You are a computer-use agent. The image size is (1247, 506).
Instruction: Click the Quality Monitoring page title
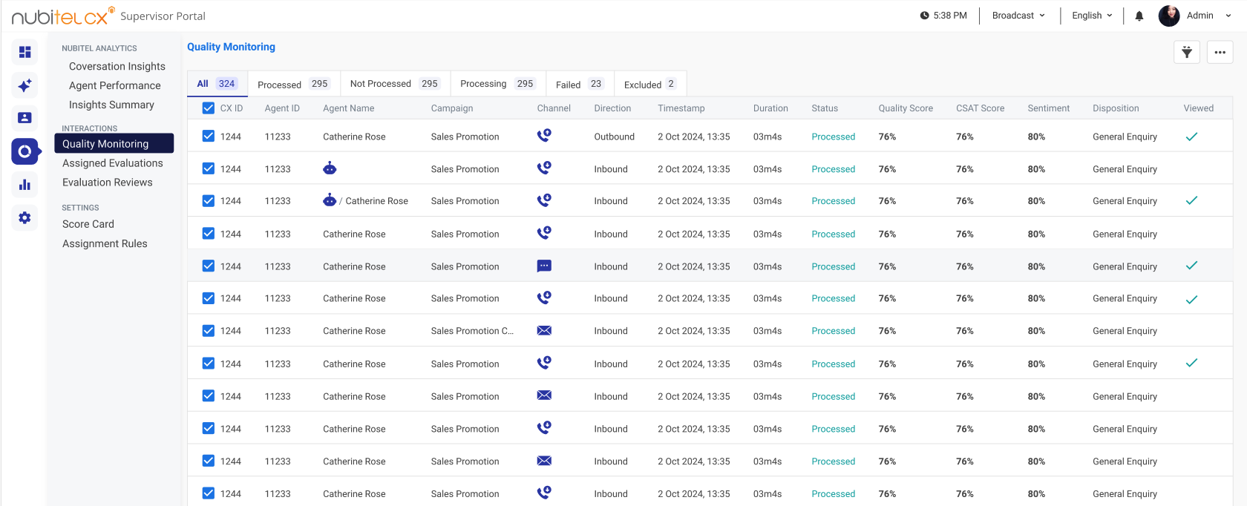pyautogui.click(x=231, y=47)
